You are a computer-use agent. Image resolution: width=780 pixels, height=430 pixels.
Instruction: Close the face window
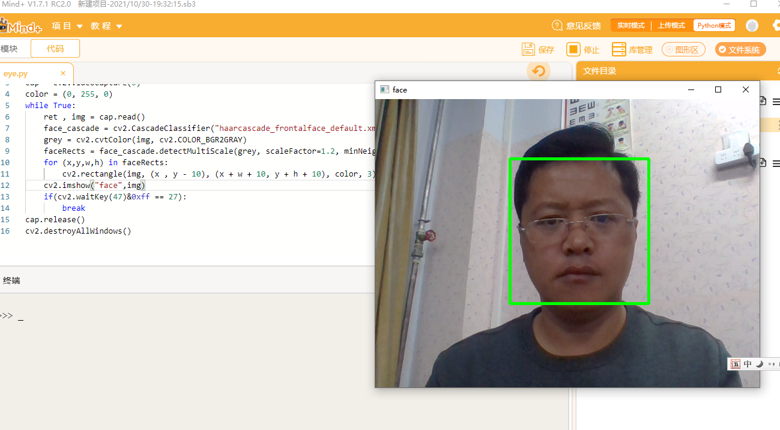click(x=745, y=89)
